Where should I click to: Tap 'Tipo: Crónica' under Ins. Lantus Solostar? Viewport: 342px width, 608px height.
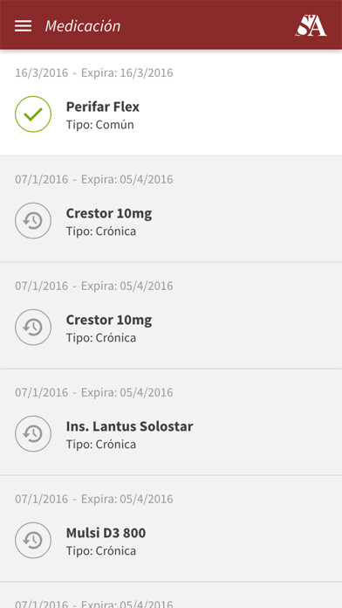[101, 445]
